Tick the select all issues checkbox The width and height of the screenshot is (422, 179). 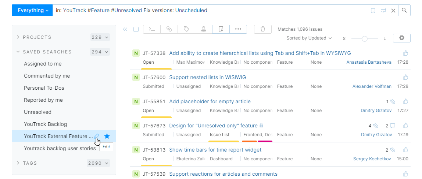[x=136, y=29]
